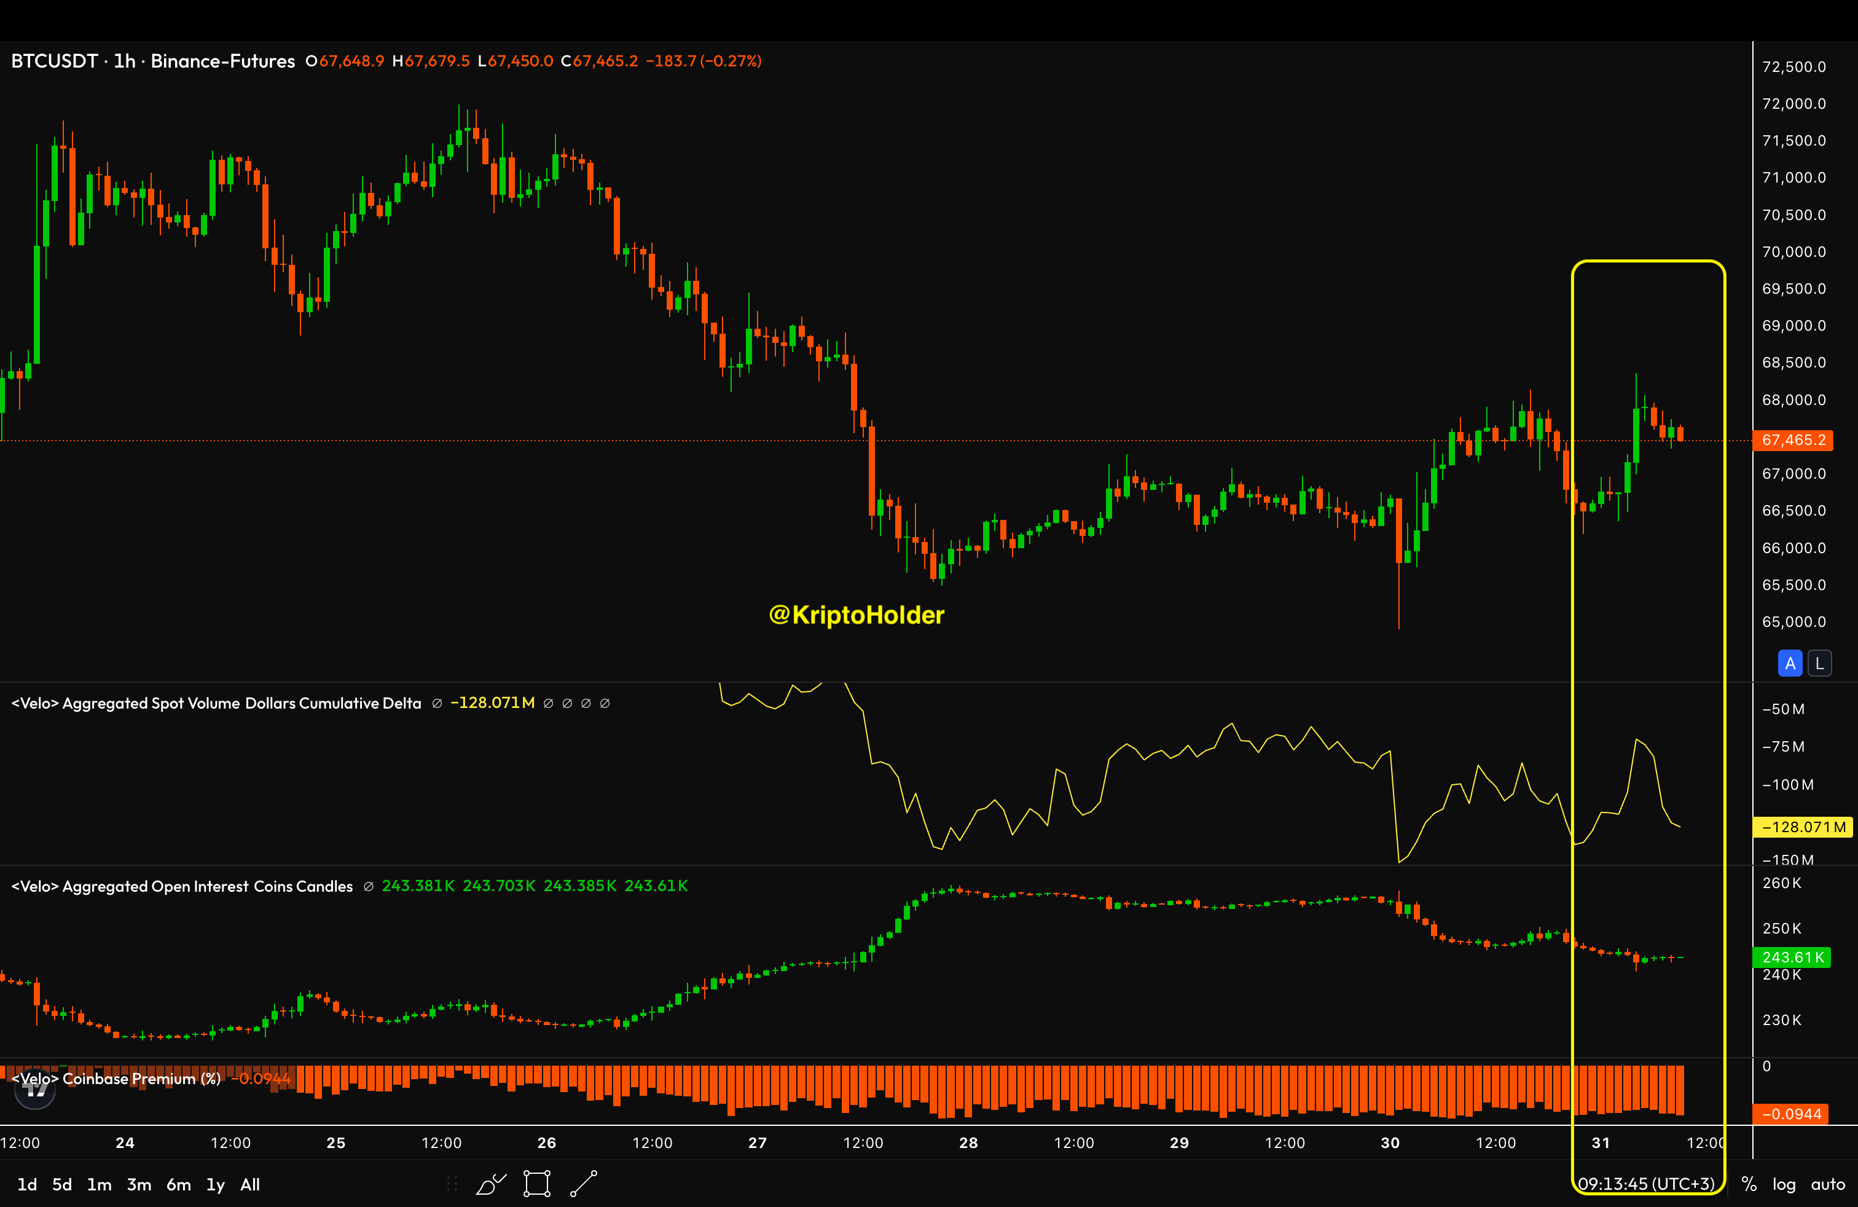
Task: Set time range to 1d
Action: pos(27,1184)
